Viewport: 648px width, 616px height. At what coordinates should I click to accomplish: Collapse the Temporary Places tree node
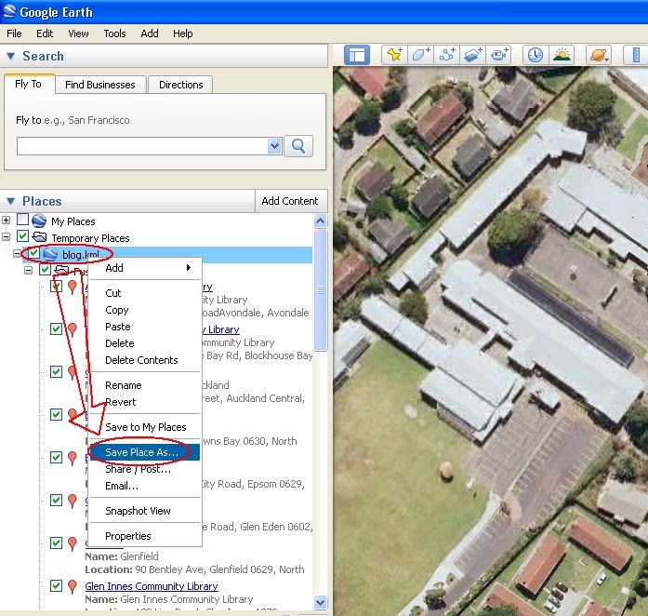(x=6, y=237)
